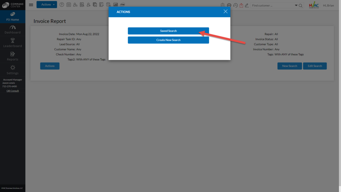
Task: Click the copy documents icon in the toolbar
Action: tap(95, 5)
